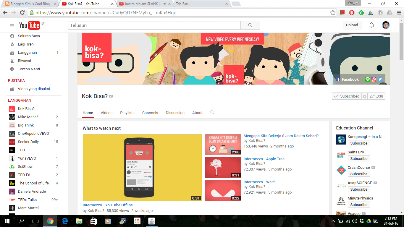Open the red dictionary extension icon
Image resolution: width=404 pixels, height=227 pixels.
tap(342, 13)
